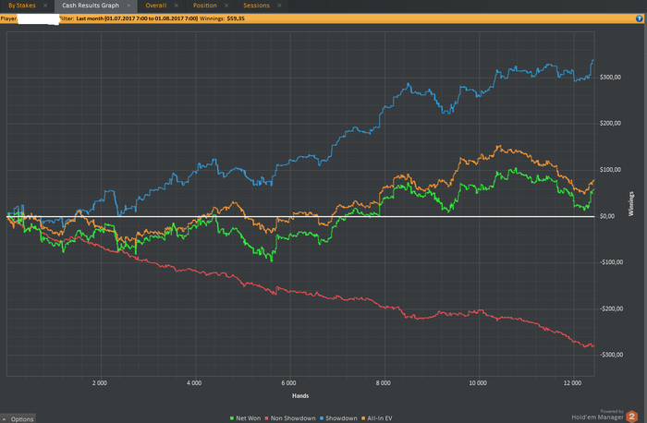647x423 pixels.
Task: Click the green Net Won legend swatch
Action: tap(232, 418)
